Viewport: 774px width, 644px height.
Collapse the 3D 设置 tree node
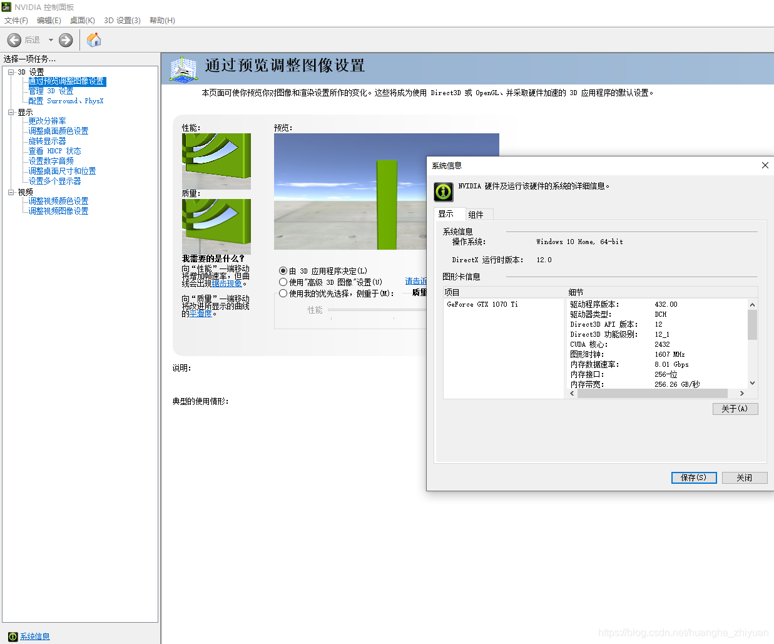(x=11, y=72)
